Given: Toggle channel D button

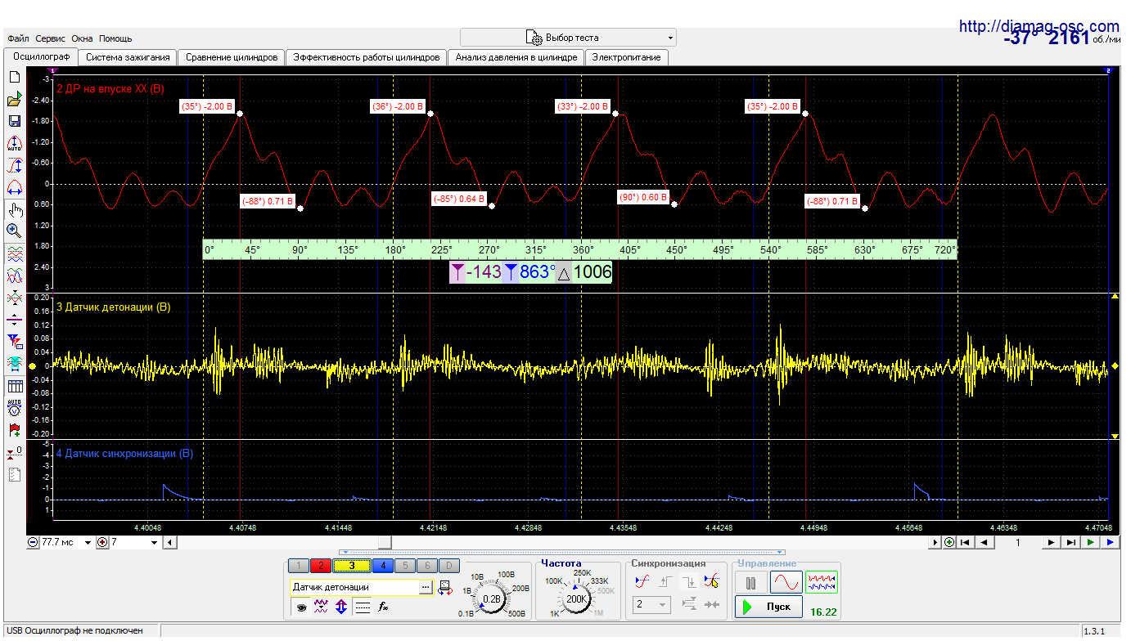Looking at the screenshot, I should 448,566.
